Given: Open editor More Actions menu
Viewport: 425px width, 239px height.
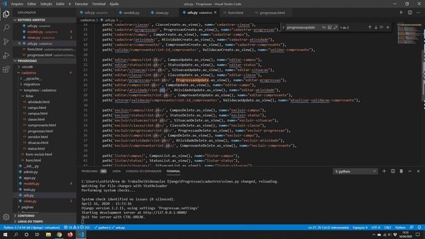Looking at the screenshot, I should [418, 13].
